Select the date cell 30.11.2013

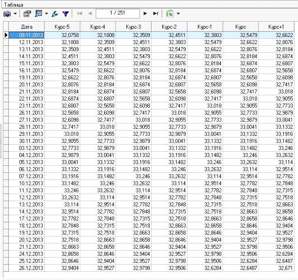[x=26, y=141]
